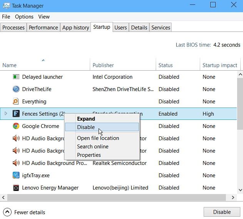Screen dimensions: 243x219
Task: Sort by the Name column header
Action: tap(45, 65)
